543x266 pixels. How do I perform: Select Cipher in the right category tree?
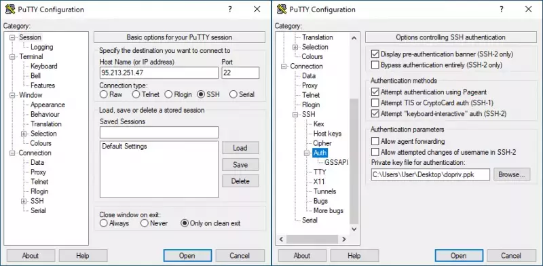[x=322, y=143]
